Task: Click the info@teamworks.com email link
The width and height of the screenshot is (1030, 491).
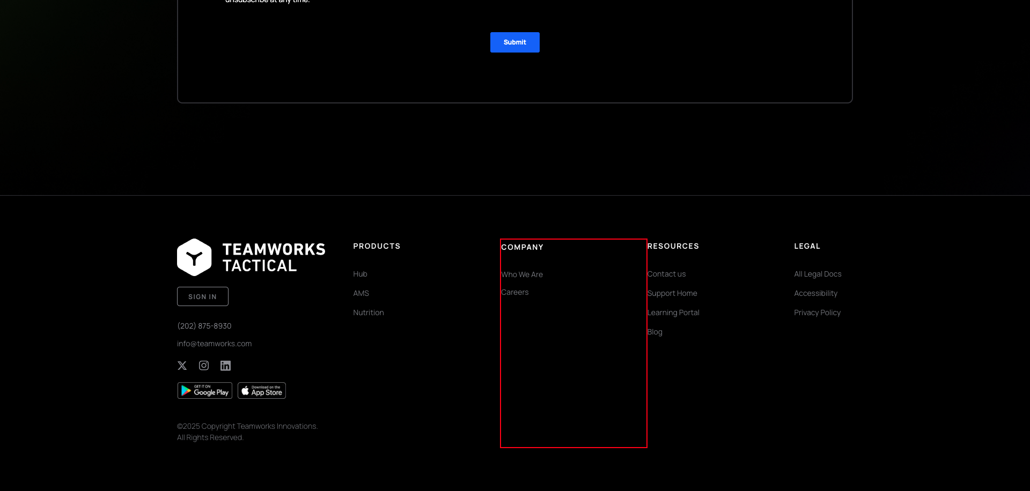Action: 214,343
